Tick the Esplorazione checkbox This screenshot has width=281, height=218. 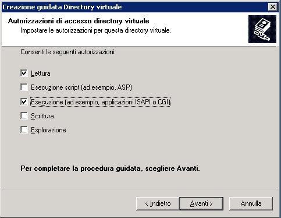(24, 130)
